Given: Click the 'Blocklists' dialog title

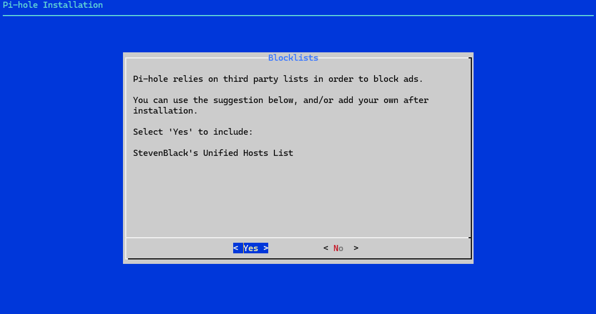Looking at the screenshot, I should [x=293, y=58].
